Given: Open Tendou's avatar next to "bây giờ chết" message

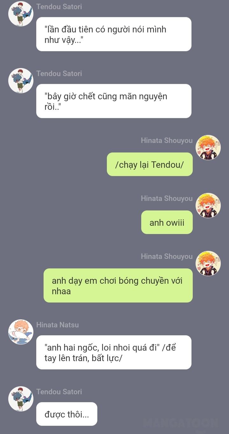Looking at the screenshot, I should [x=21, y=81].
